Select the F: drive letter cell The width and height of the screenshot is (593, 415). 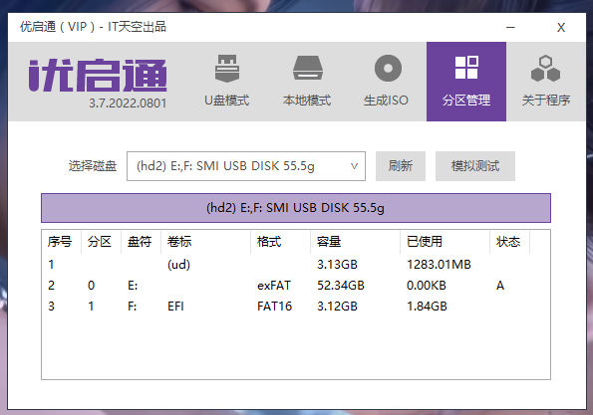click(x=132, y=307)
